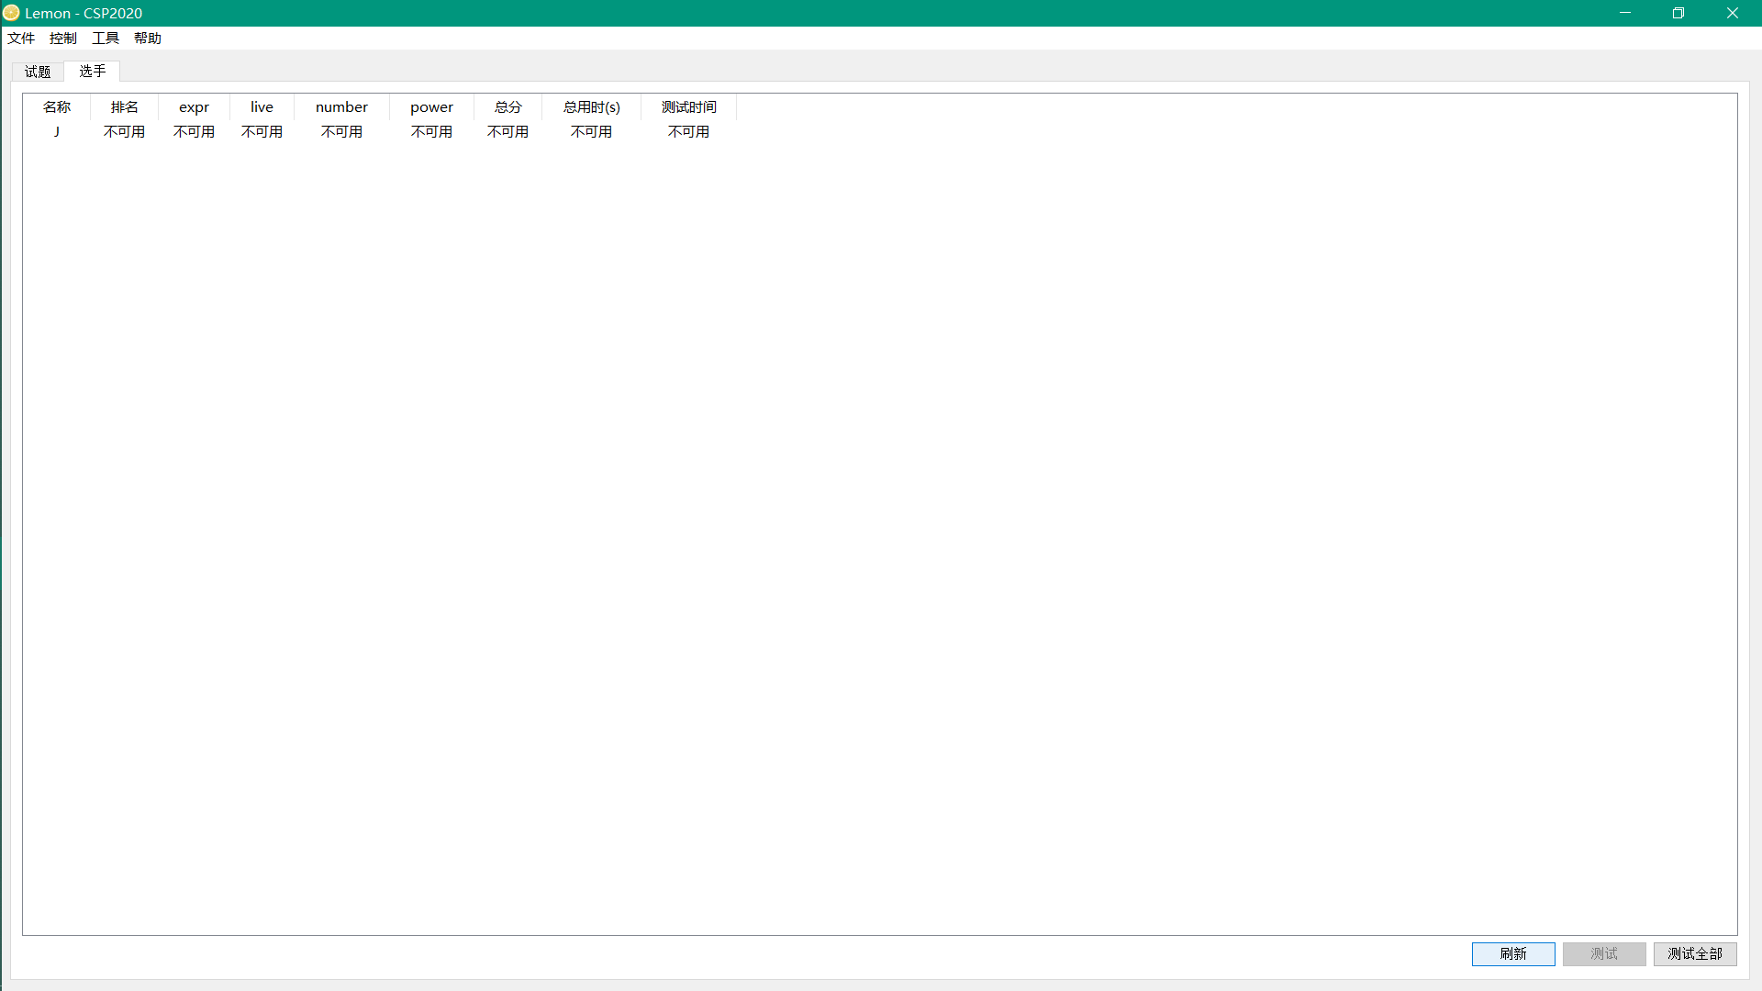Click the live column header
Viewport: 1762px width, 991px height.
[x=262, y=107]
